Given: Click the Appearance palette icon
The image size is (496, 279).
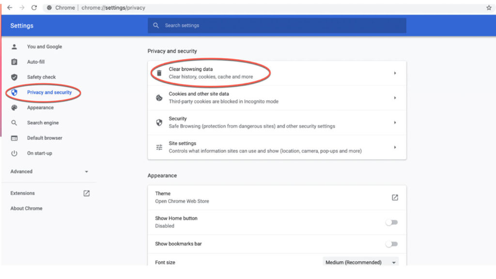Looking at the screenshot, I should [14, 108].
